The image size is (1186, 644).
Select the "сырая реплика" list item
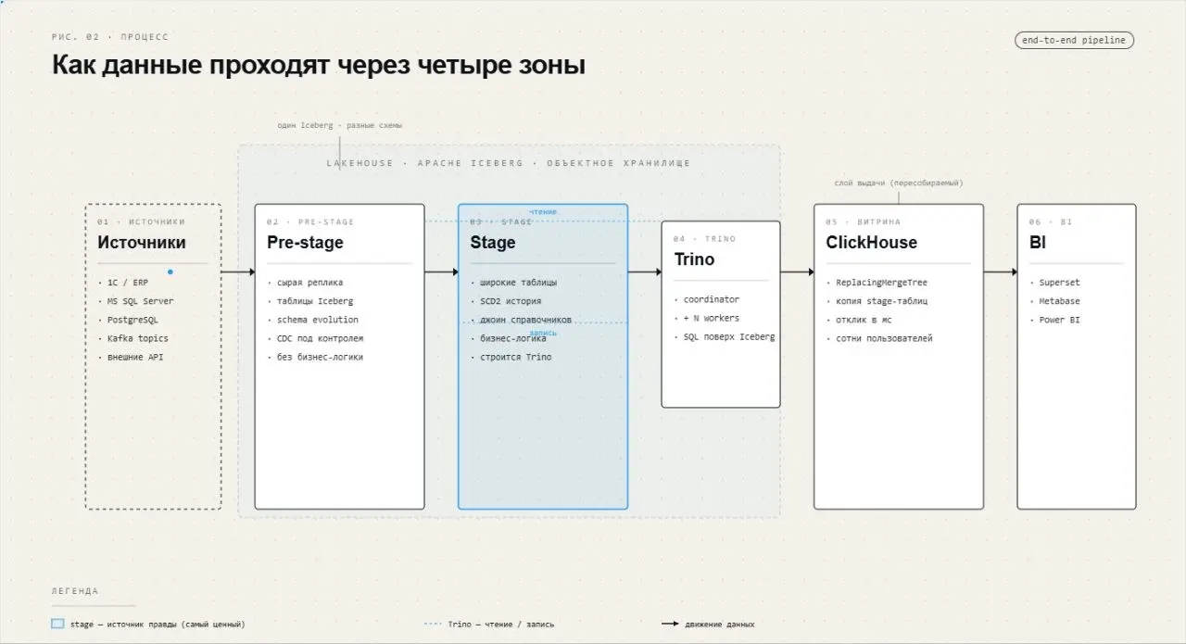(310, 283)
